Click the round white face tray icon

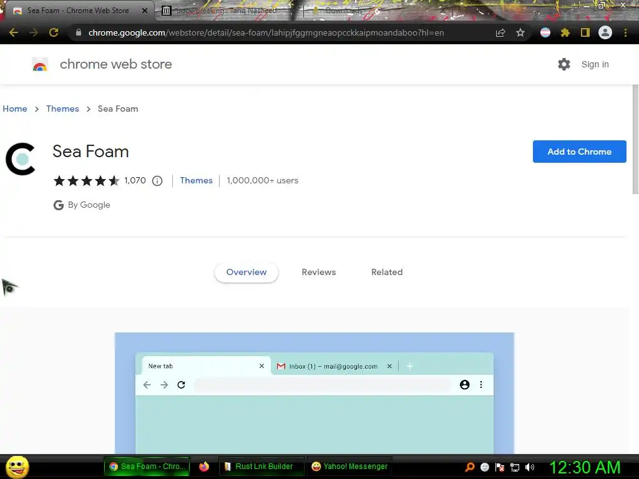tap(484, 467)
